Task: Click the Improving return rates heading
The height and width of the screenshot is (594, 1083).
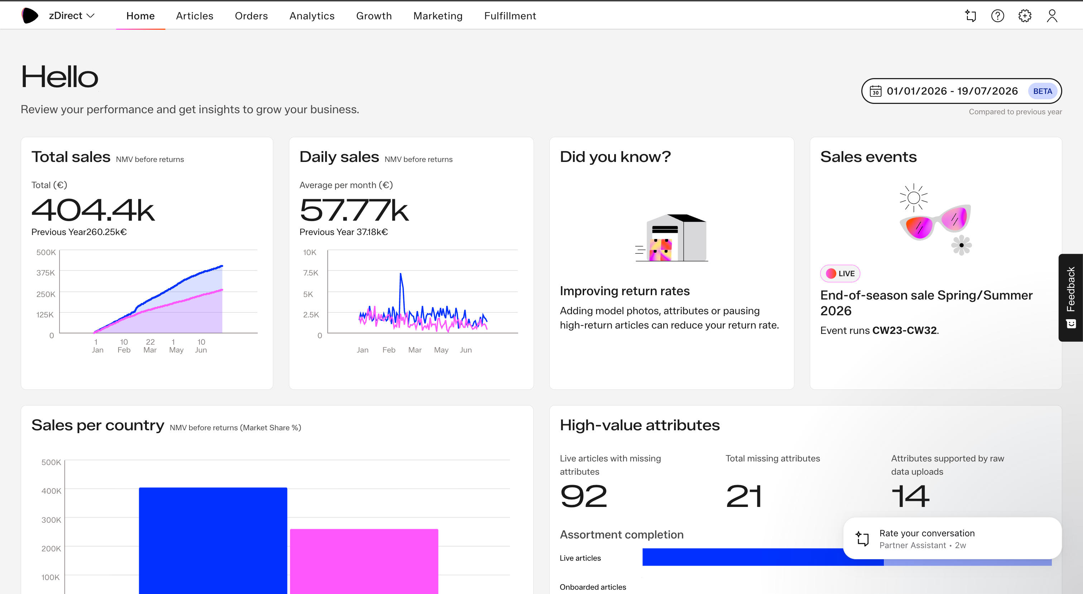Action: click(625, 291)
